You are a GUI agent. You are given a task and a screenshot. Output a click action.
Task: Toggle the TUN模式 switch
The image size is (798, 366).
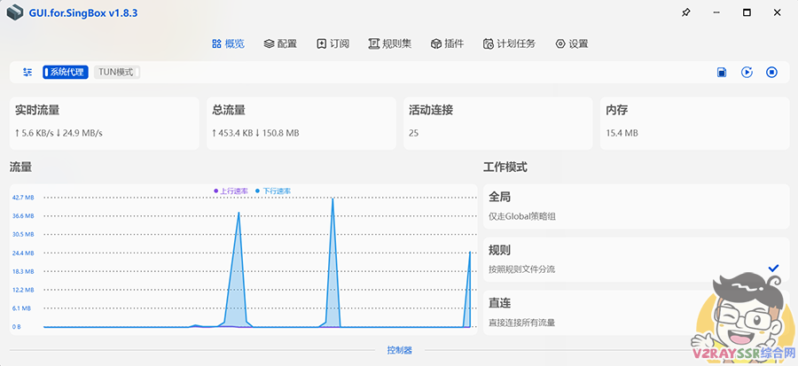tap(117, 72)
